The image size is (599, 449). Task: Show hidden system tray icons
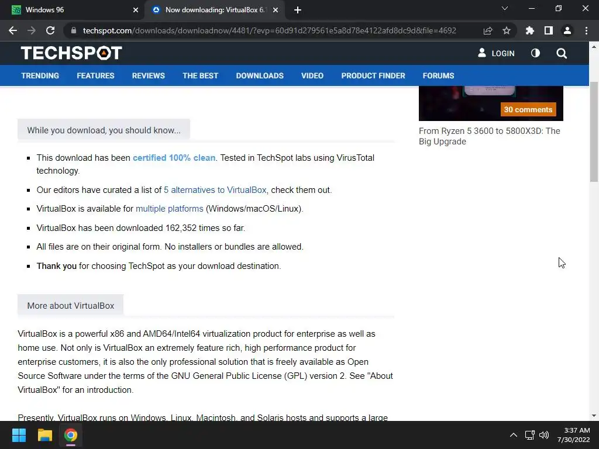tap(514, 435)
